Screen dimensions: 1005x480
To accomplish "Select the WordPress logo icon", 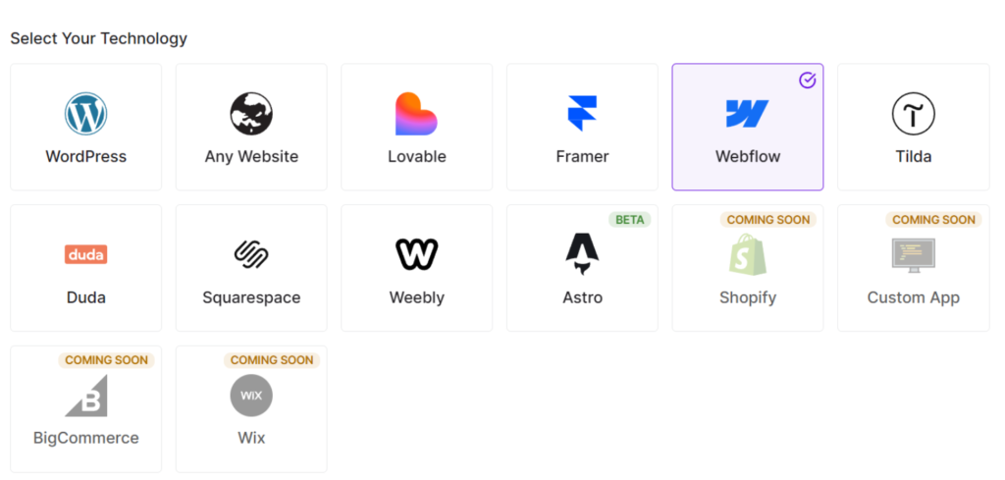I will (86, 114).
